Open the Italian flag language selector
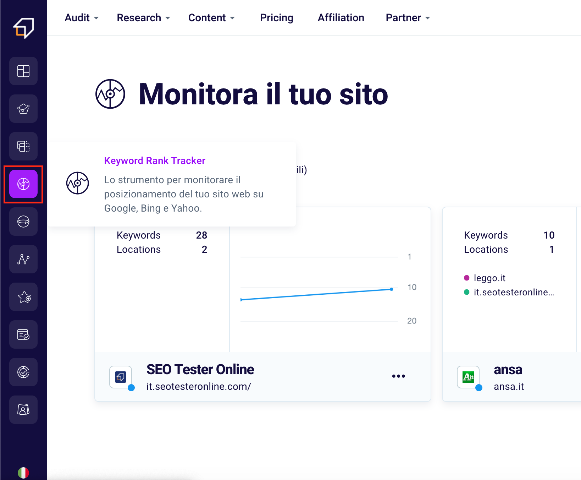581x480 pixels. tap(23, 473)
